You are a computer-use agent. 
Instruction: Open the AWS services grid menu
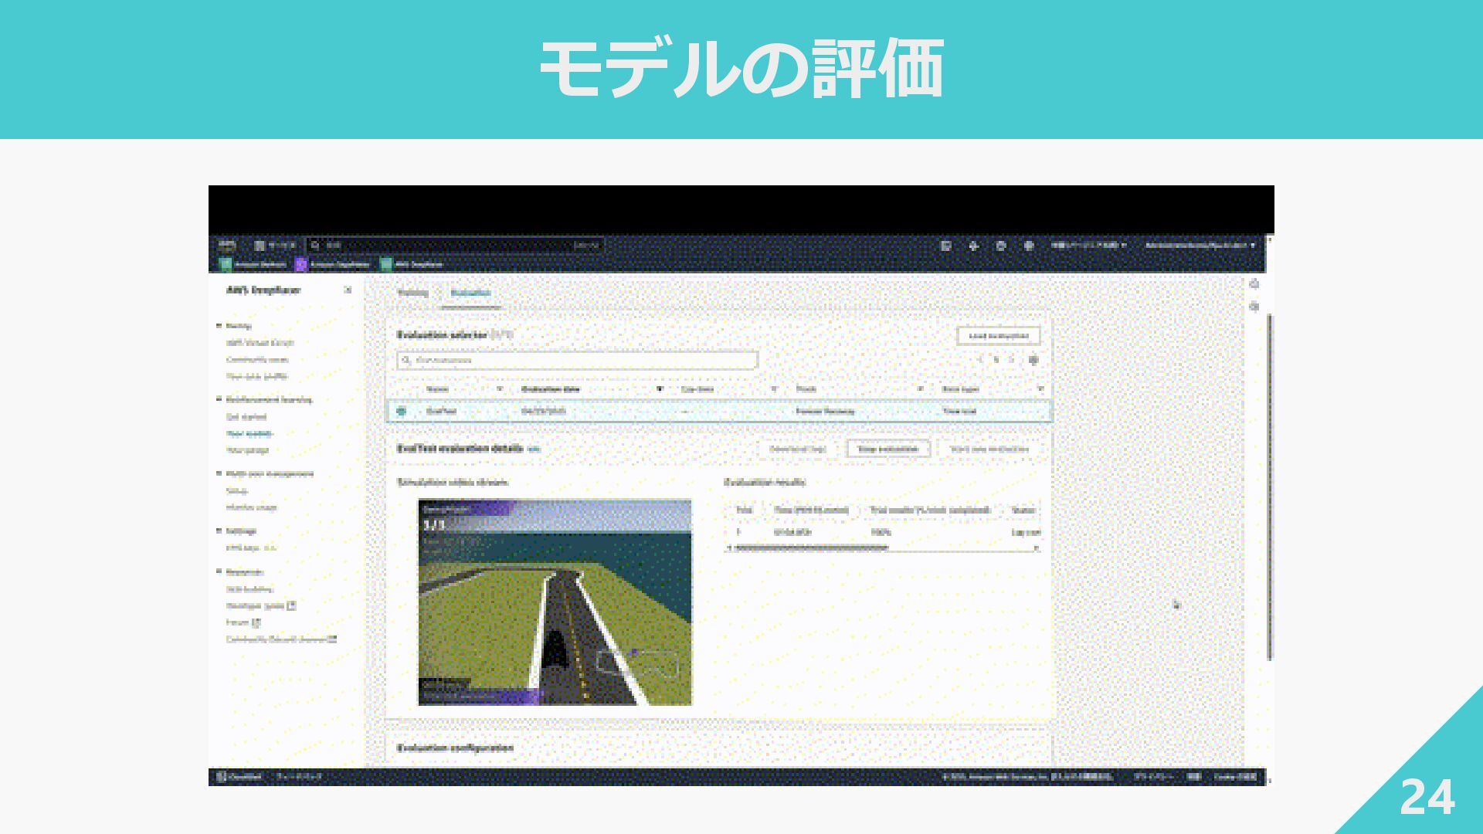coord(260,246)
